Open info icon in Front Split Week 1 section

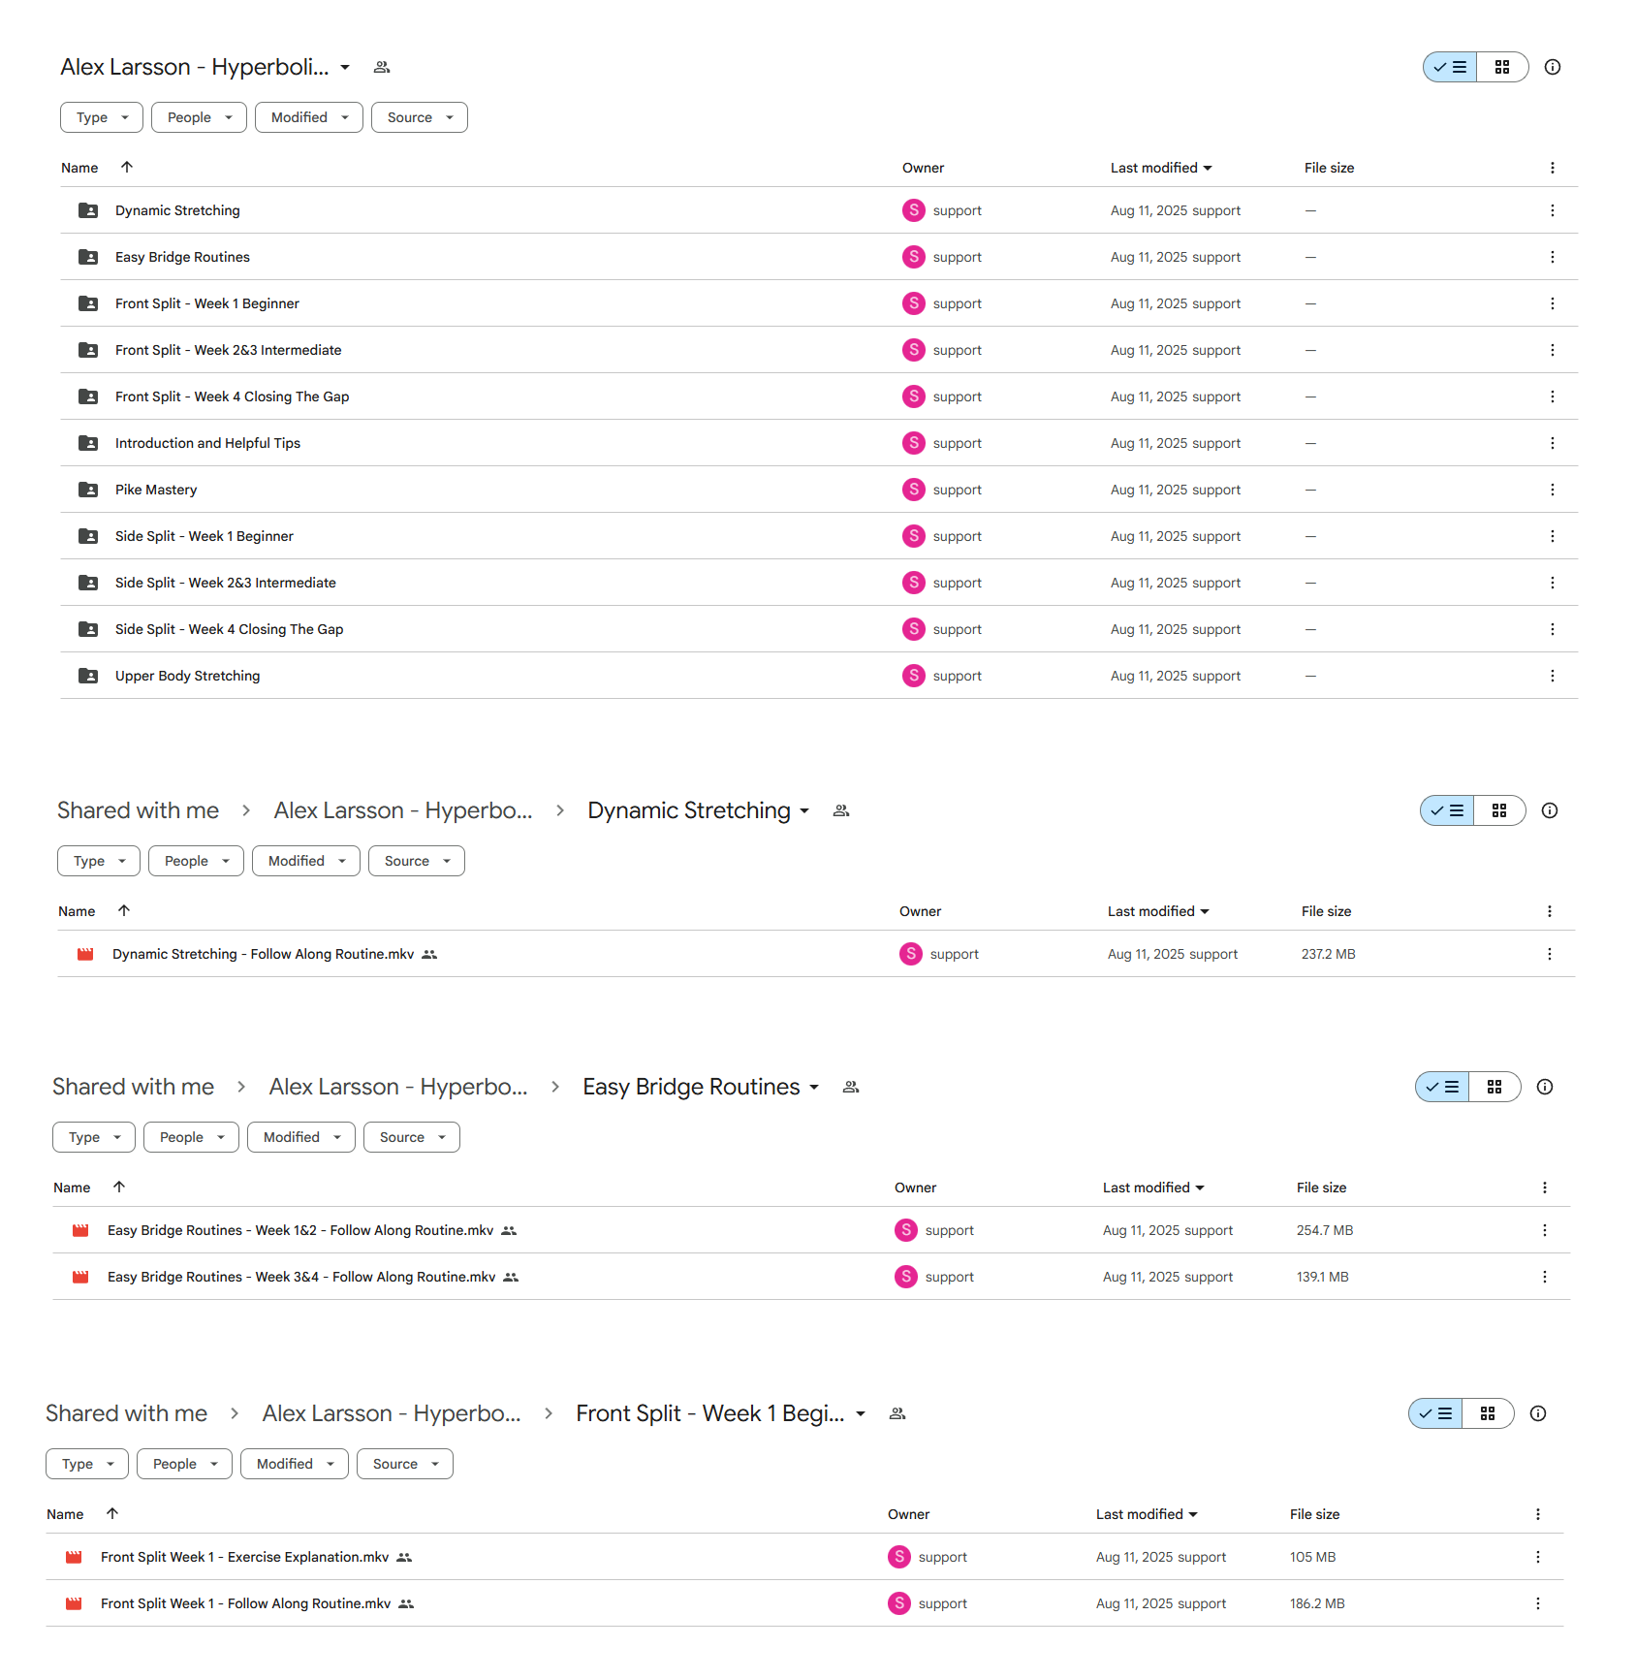pos(1537,1413)
